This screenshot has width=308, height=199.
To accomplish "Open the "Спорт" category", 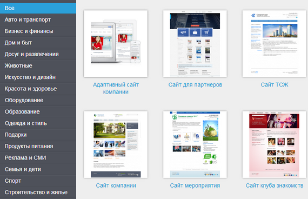I will [x=38, y=181].
